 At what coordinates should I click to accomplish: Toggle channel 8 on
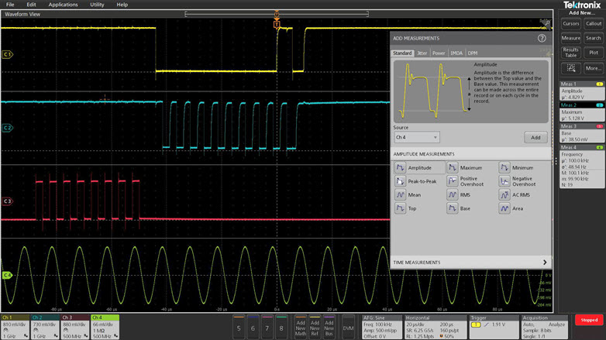tap(280, 328)
